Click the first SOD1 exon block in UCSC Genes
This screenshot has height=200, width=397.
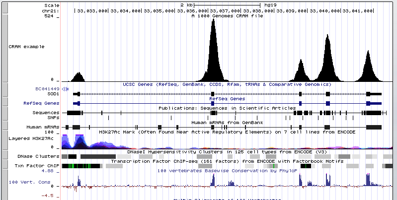point(77,93)
